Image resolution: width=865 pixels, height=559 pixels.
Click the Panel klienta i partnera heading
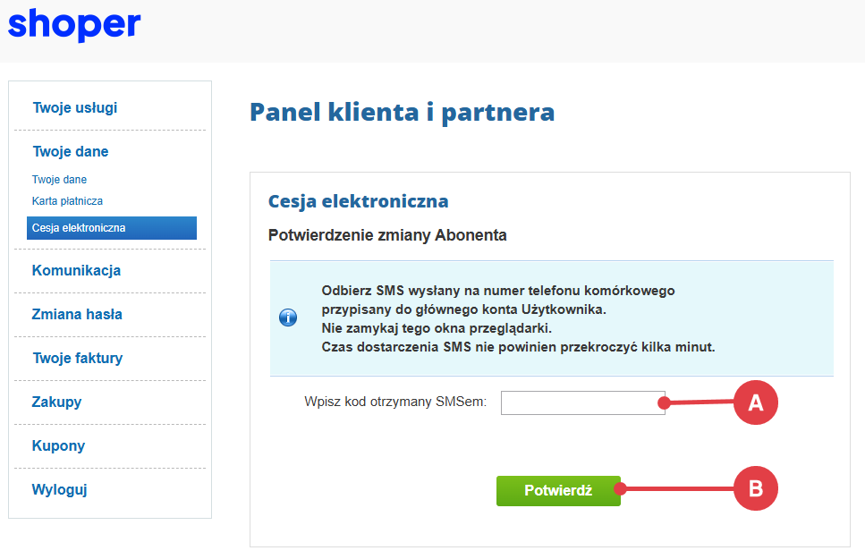pos(402,113)
